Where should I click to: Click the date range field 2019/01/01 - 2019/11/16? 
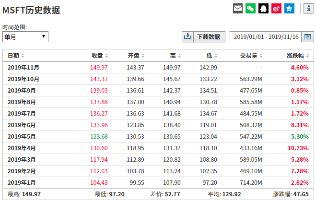click(x=266, y=36)
